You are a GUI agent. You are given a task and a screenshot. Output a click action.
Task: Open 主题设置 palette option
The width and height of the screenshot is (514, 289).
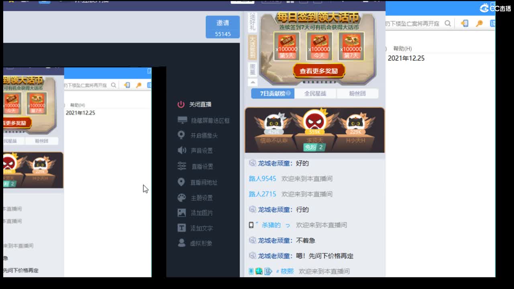pos(195,197)
